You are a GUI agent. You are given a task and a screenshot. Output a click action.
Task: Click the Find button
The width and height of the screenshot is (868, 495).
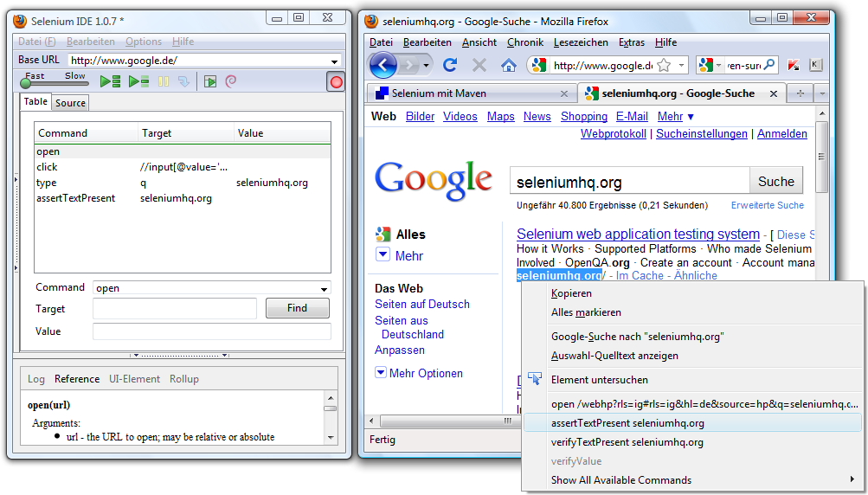297,308
